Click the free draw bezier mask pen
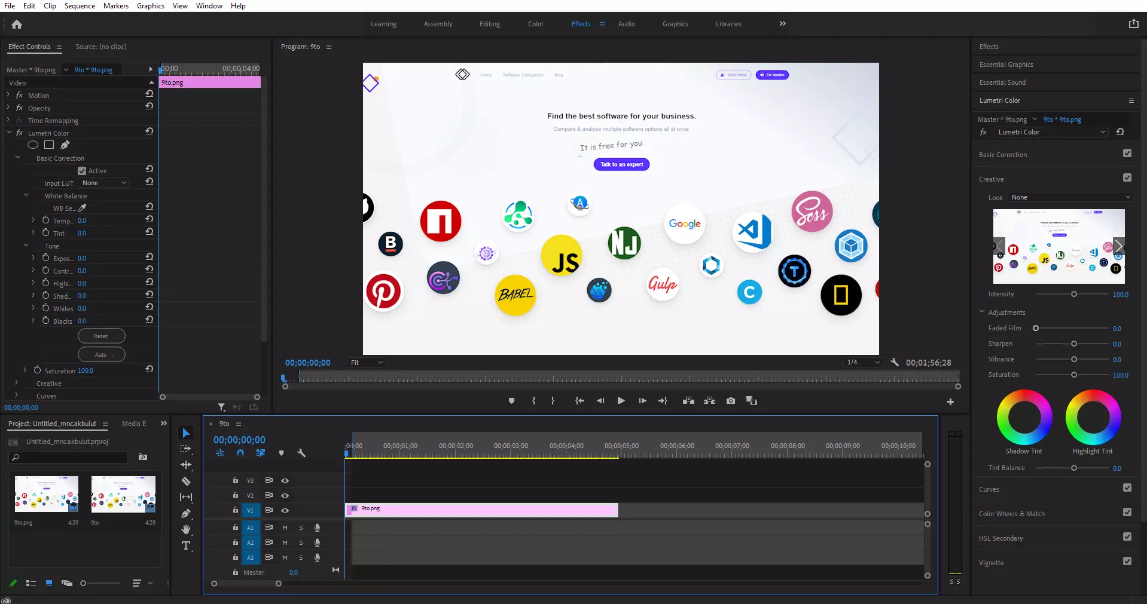 [65, 145]
